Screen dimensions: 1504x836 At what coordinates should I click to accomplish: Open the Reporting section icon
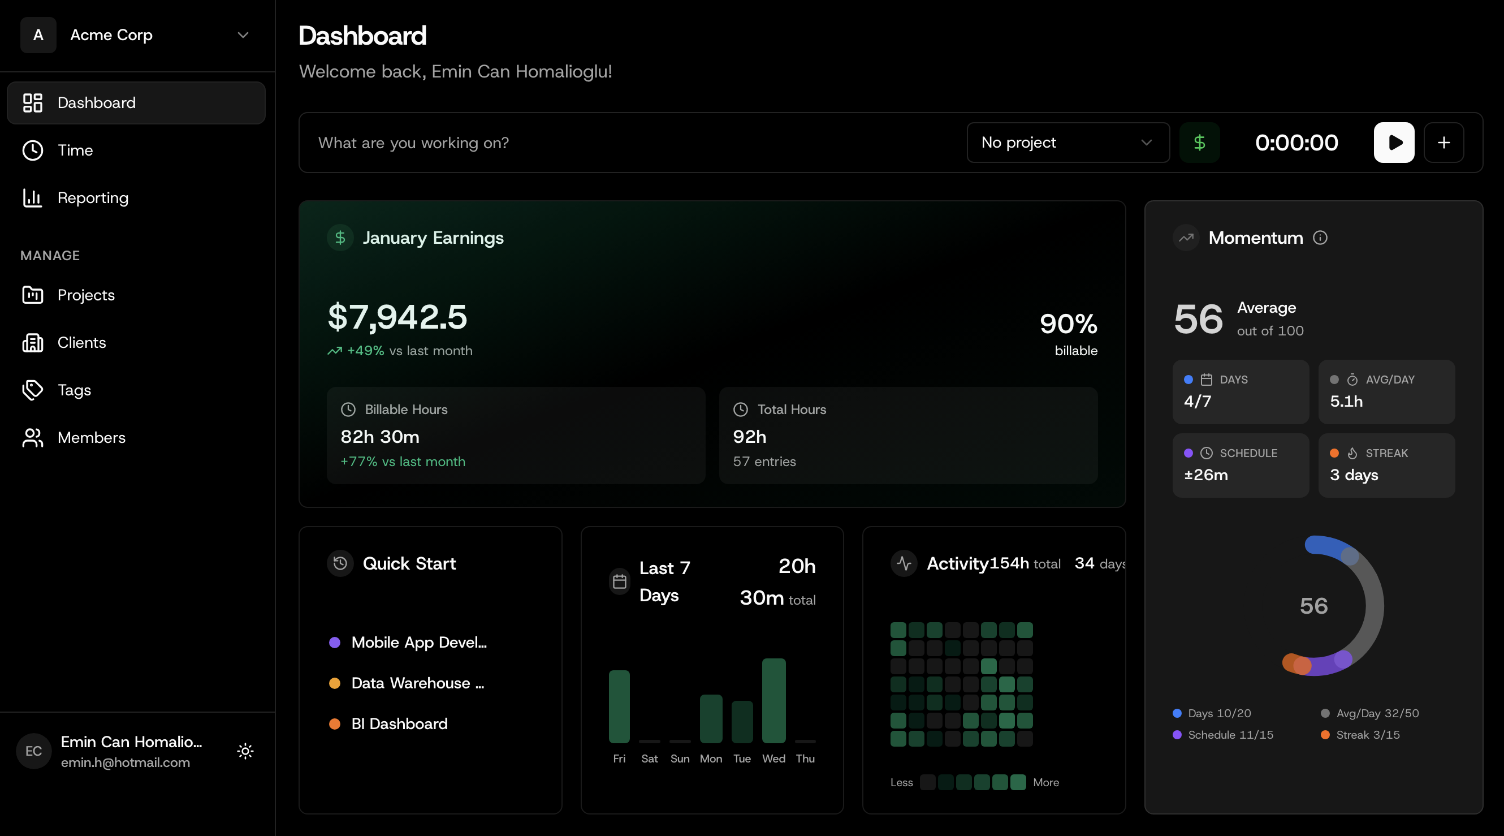point(32,198)
